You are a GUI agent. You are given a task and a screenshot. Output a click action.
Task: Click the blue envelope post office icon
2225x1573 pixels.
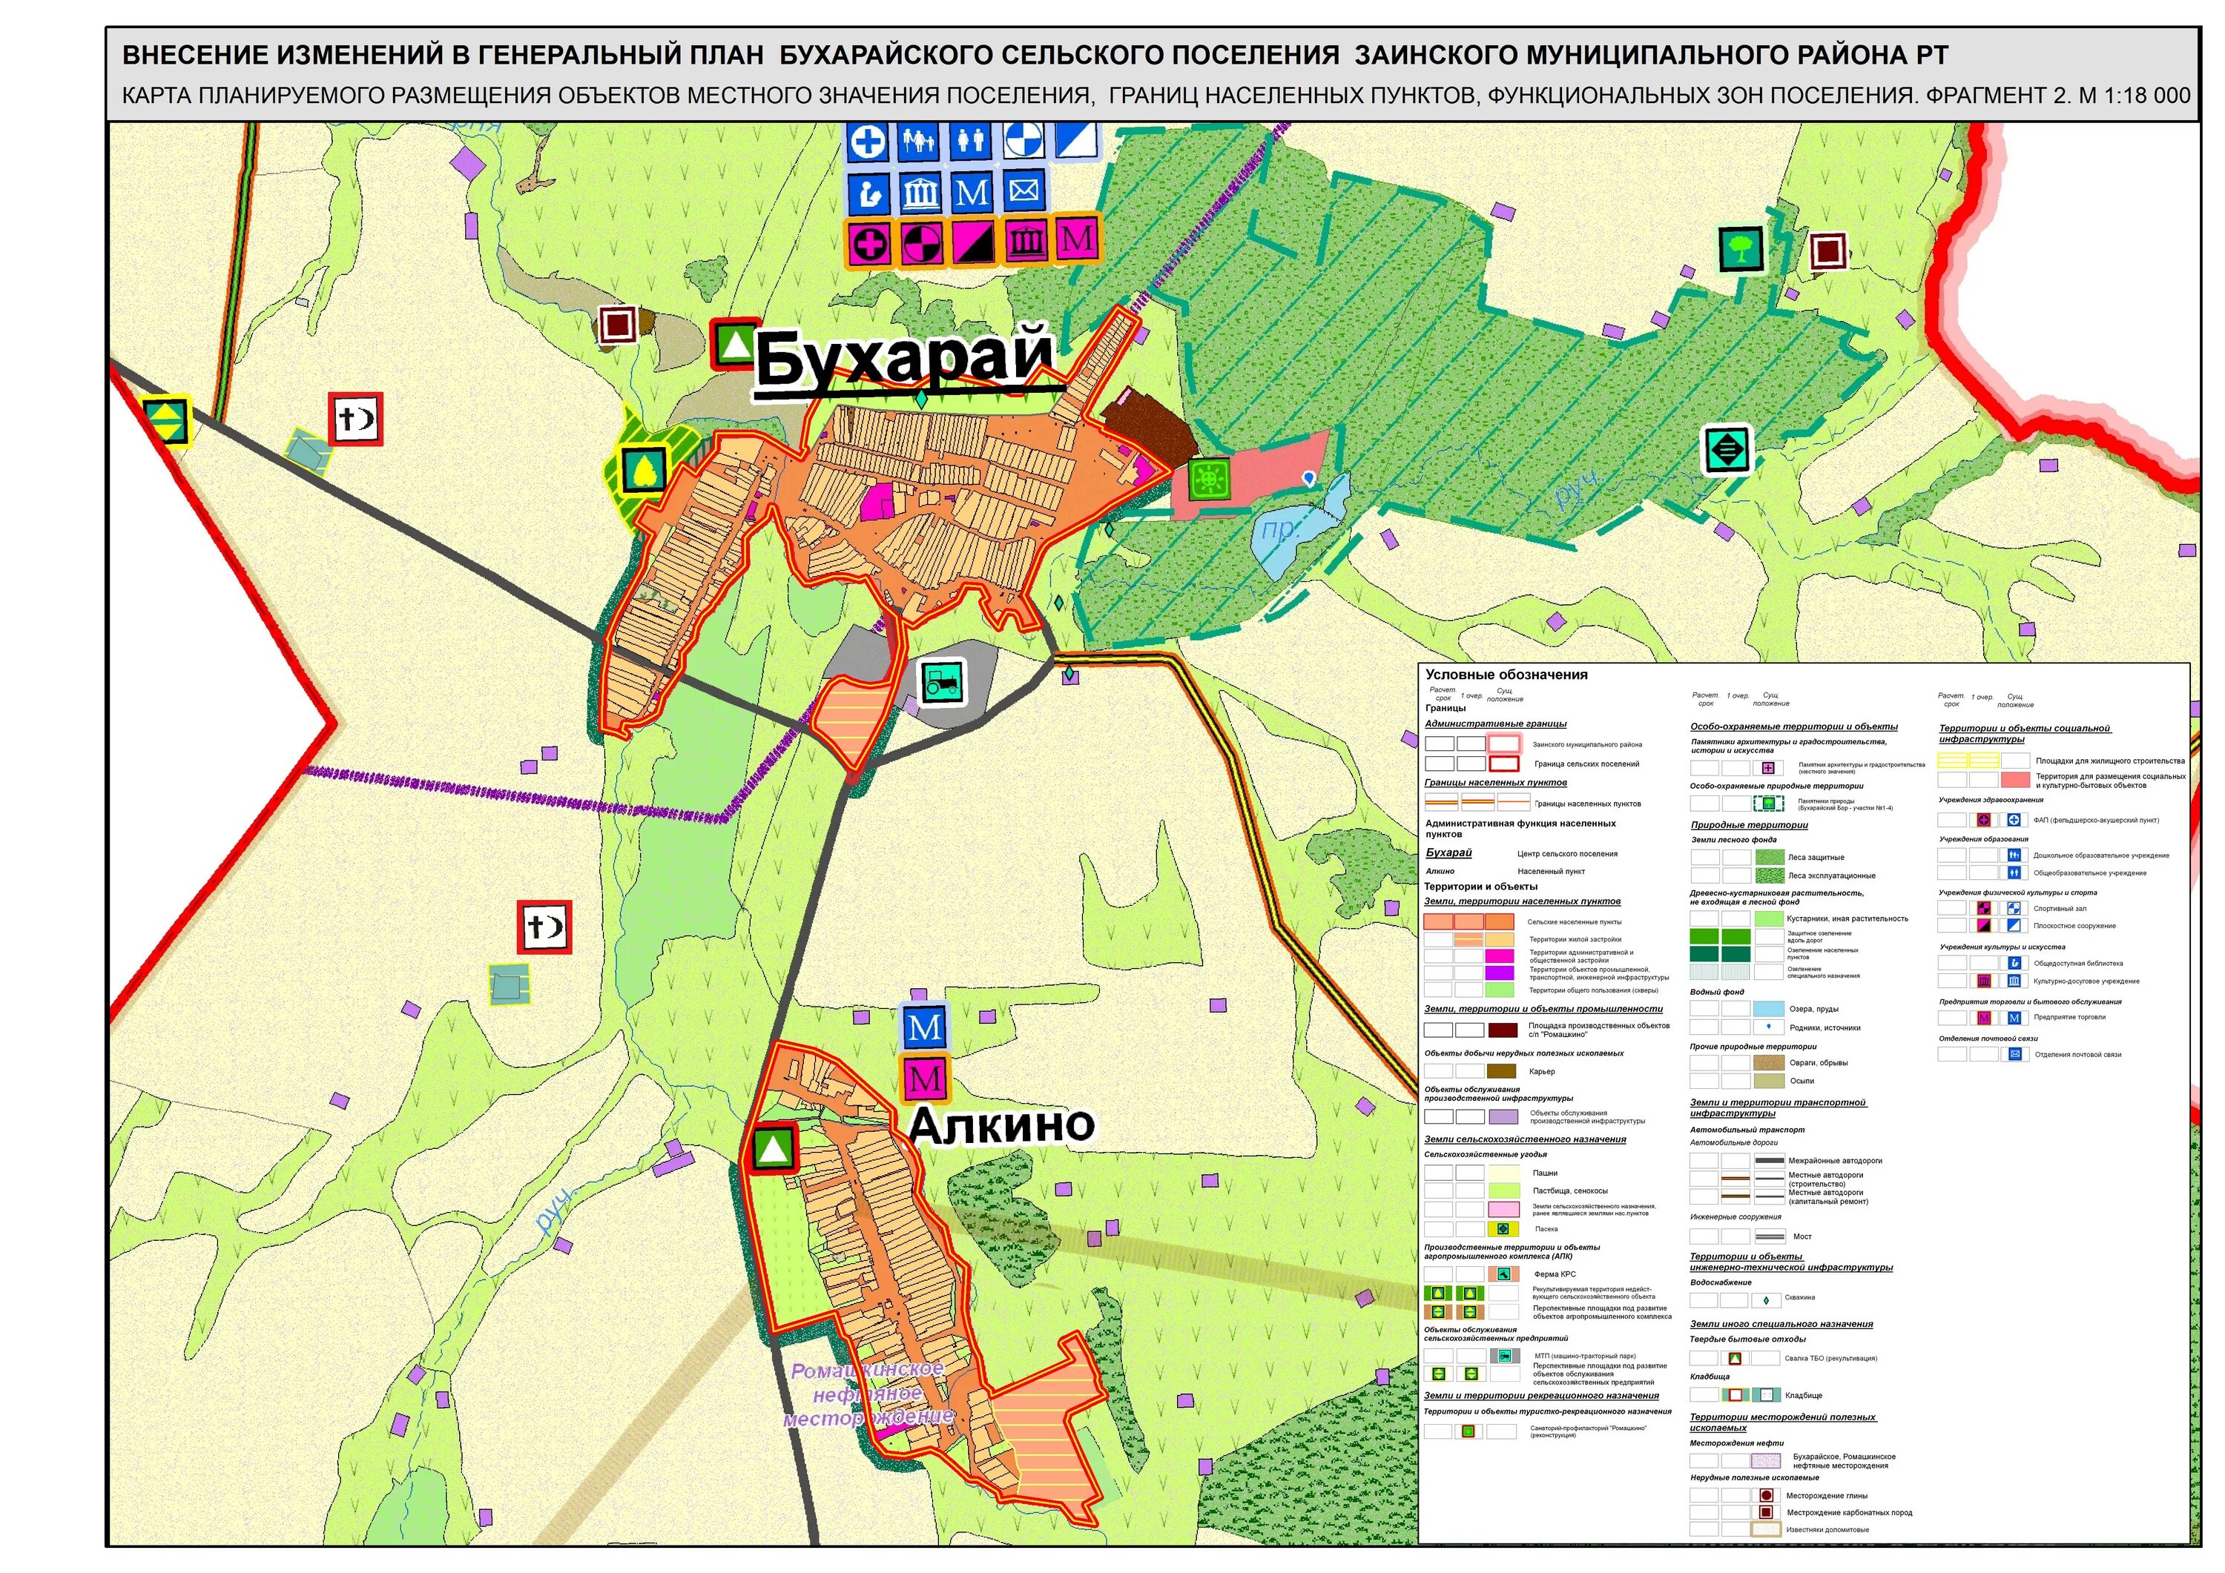(x=1023, y=192)
